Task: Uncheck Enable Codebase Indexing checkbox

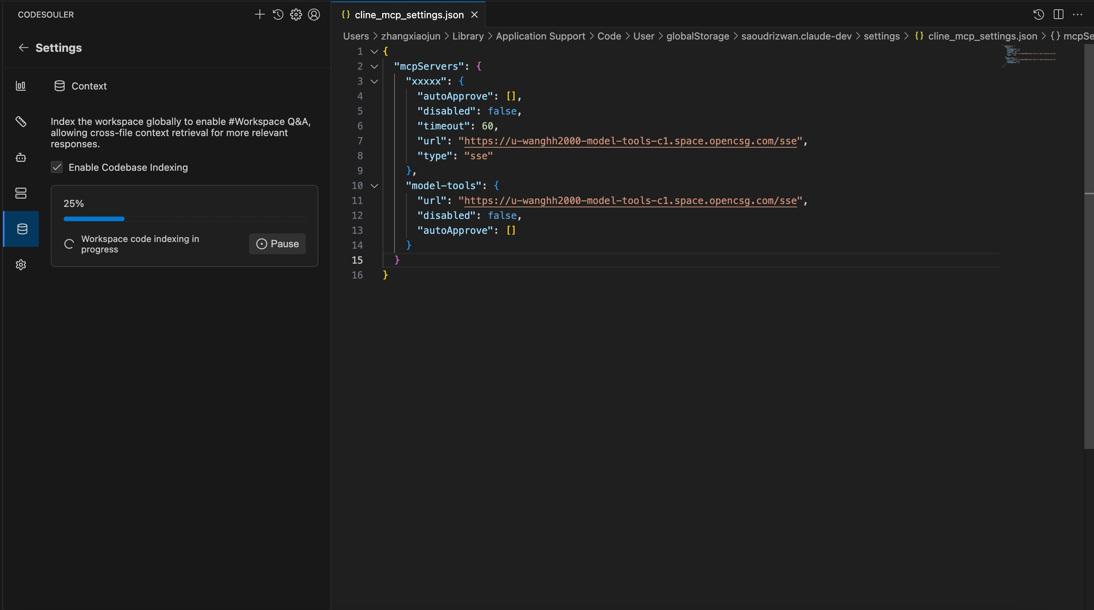Action: [57, 167]
